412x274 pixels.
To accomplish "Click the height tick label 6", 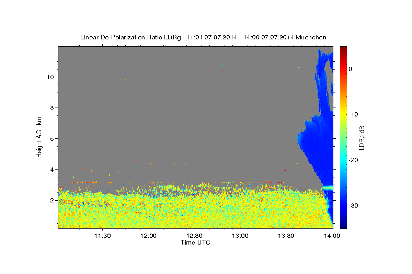I will (52, 138).
